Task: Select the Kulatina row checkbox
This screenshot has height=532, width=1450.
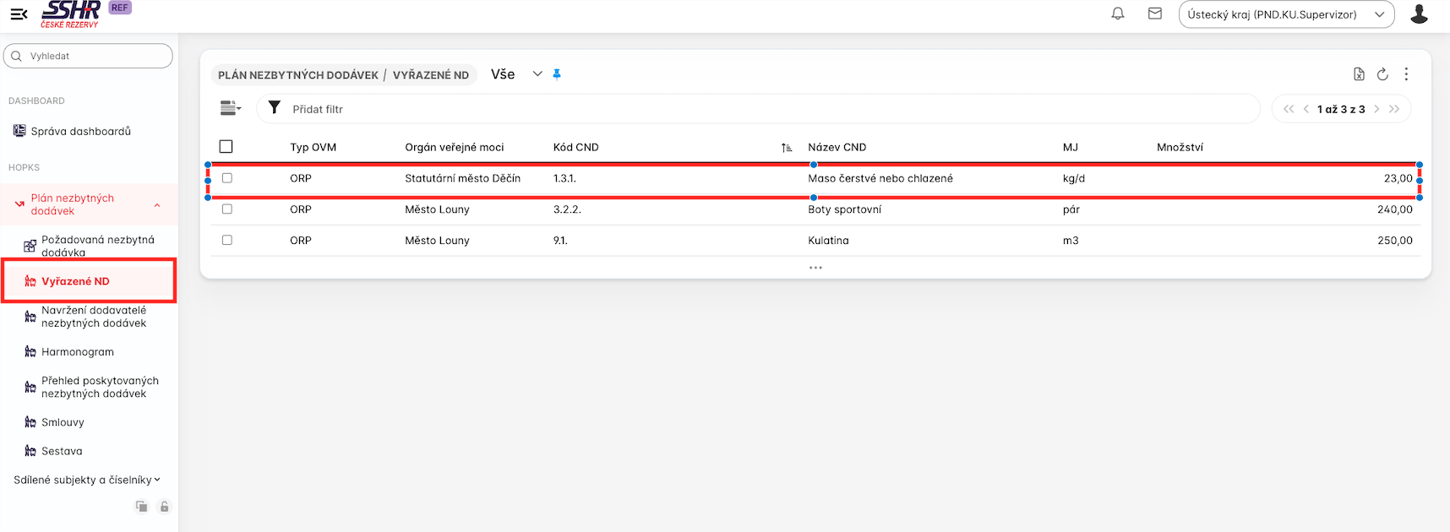Action: point(226,241)
